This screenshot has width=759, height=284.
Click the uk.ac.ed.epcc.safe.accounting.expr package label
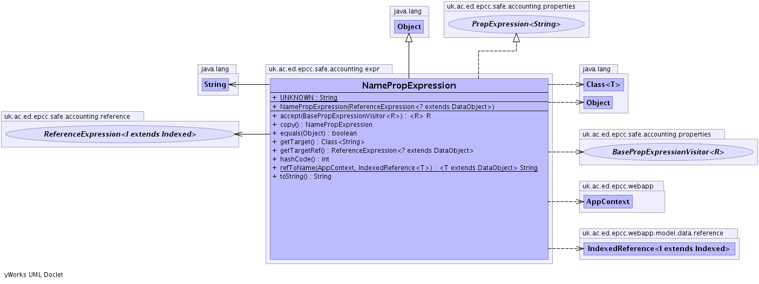click(329, 69)
